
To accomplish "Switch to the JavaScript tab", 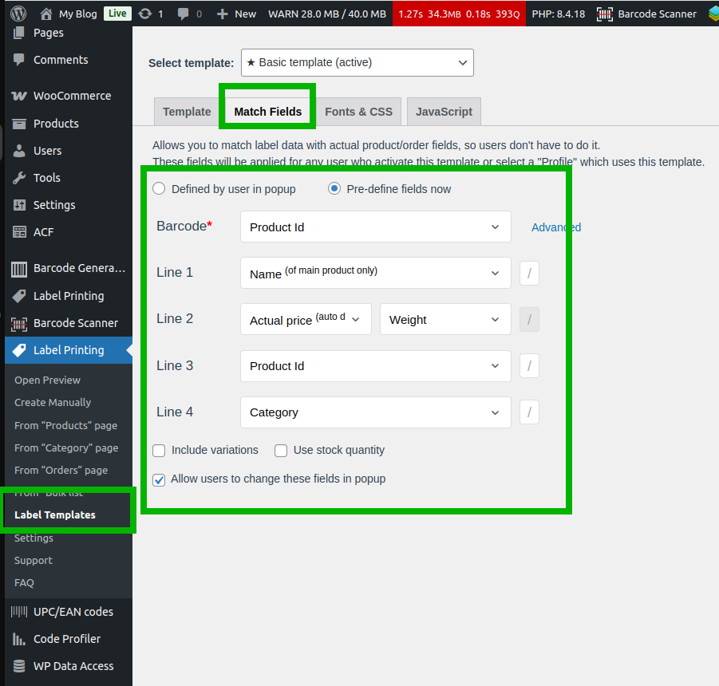I will pyautogui.click(x=444, y=112).
